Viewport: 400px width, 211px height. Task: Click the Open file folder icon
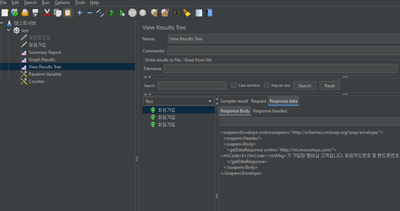(25, 13)
